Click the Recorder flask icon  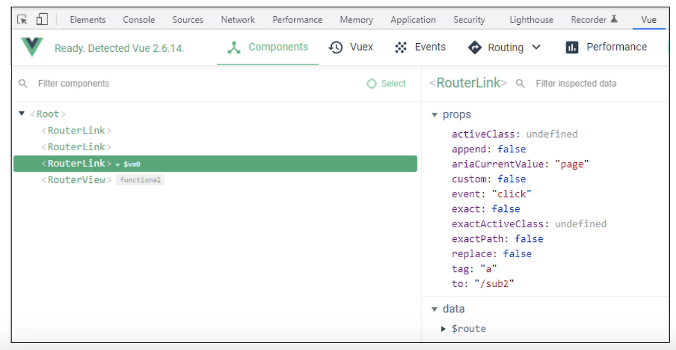[x=614, y=19]
